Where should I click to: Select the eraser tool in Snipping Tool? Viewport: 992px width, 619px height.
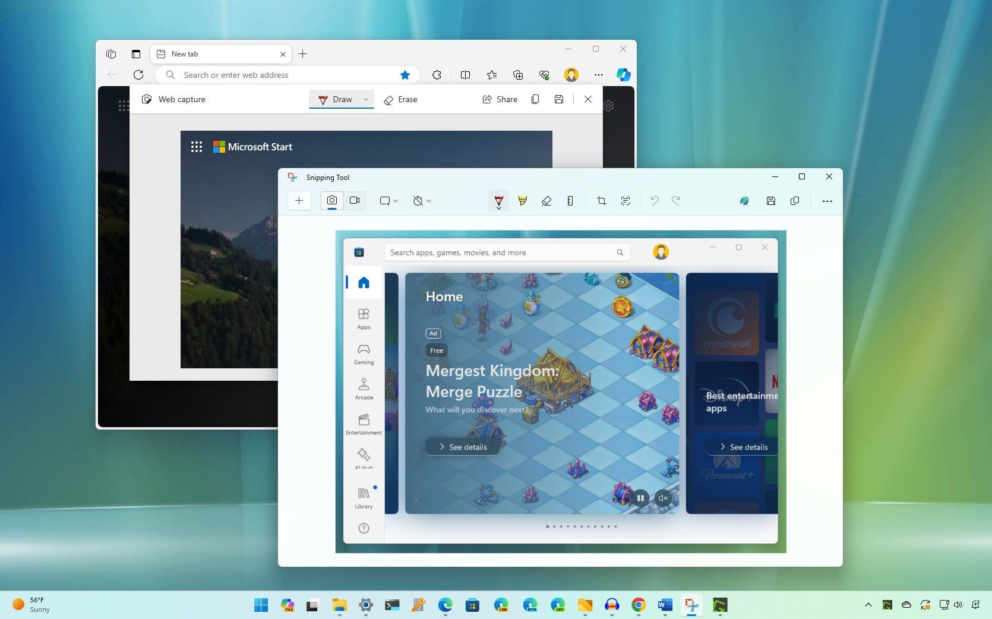546,201
